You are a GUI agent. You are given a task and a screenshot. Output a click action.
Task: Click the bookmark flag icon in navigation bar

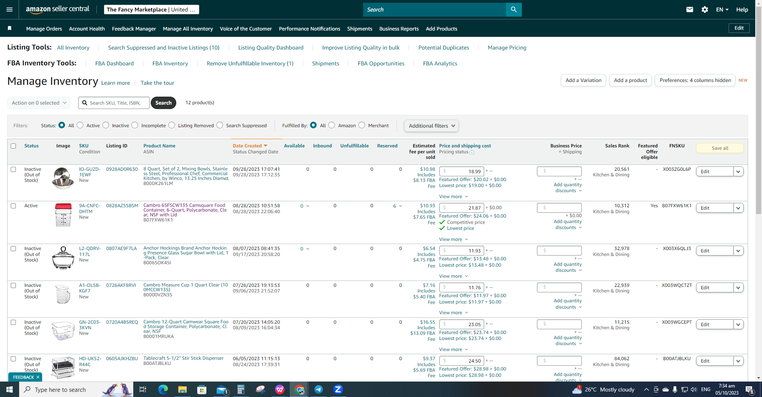pyautogui.click(x=10, y=28)
